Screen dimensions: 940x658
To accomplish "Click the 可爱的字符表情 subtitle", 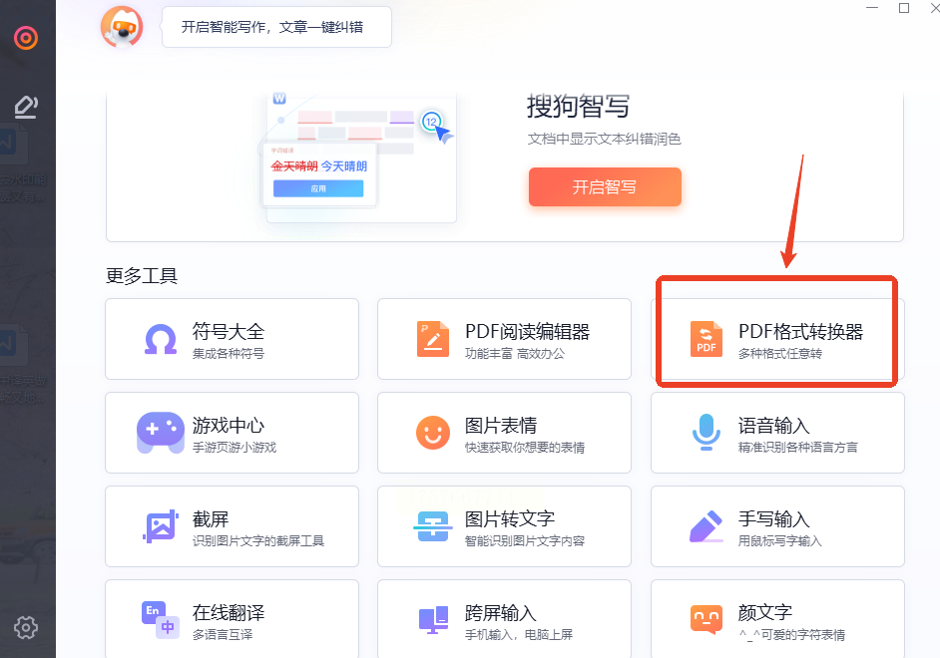I will [792, 635].
